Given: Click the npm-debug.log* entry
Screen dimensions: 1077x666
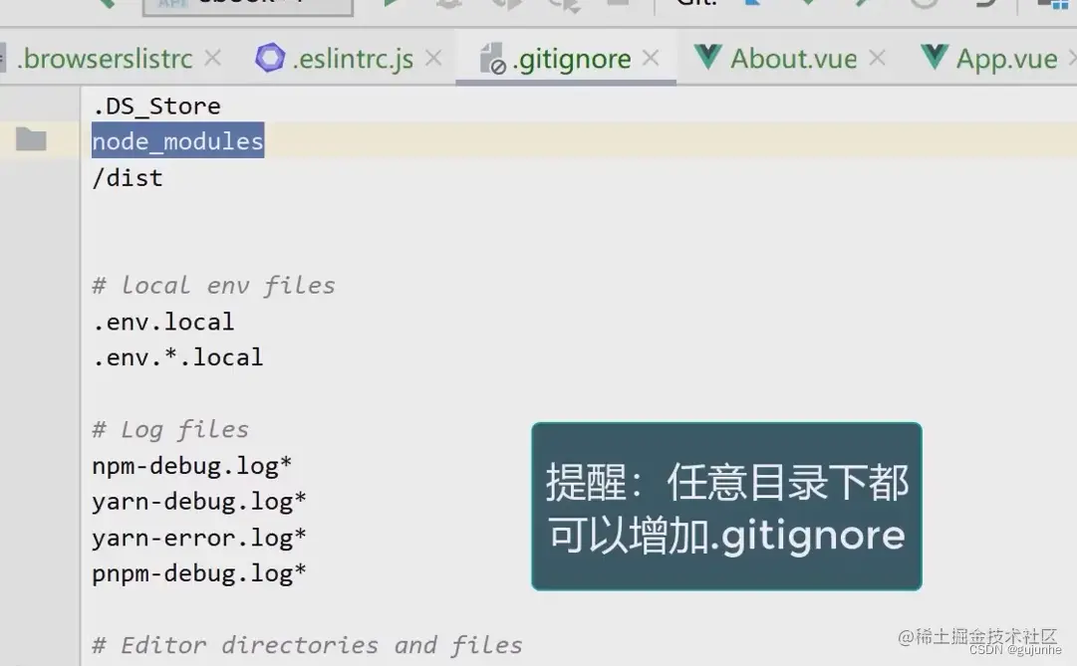Looking at the screenshot, I should [x=192, y=466].
